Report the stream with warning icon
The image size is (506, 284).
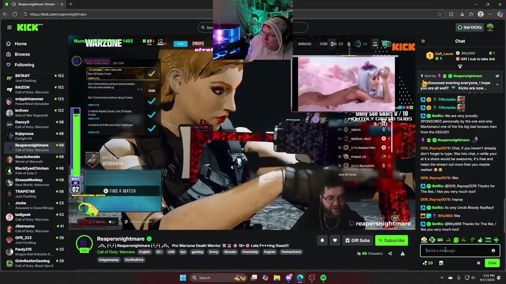[x=402, y=254]
